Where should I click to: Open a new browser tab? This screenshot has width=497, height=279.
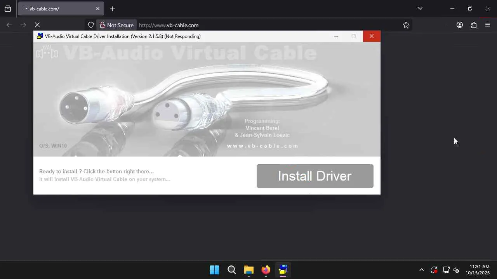click(112, 9)
